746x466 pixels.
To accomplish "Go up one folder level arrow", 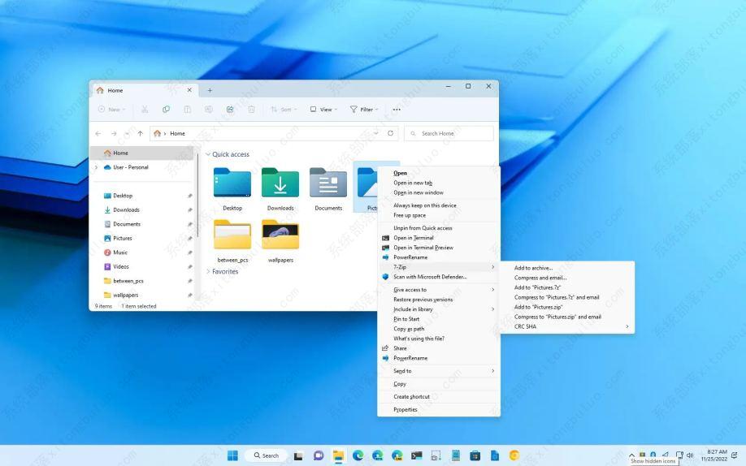I will [140, 134].
